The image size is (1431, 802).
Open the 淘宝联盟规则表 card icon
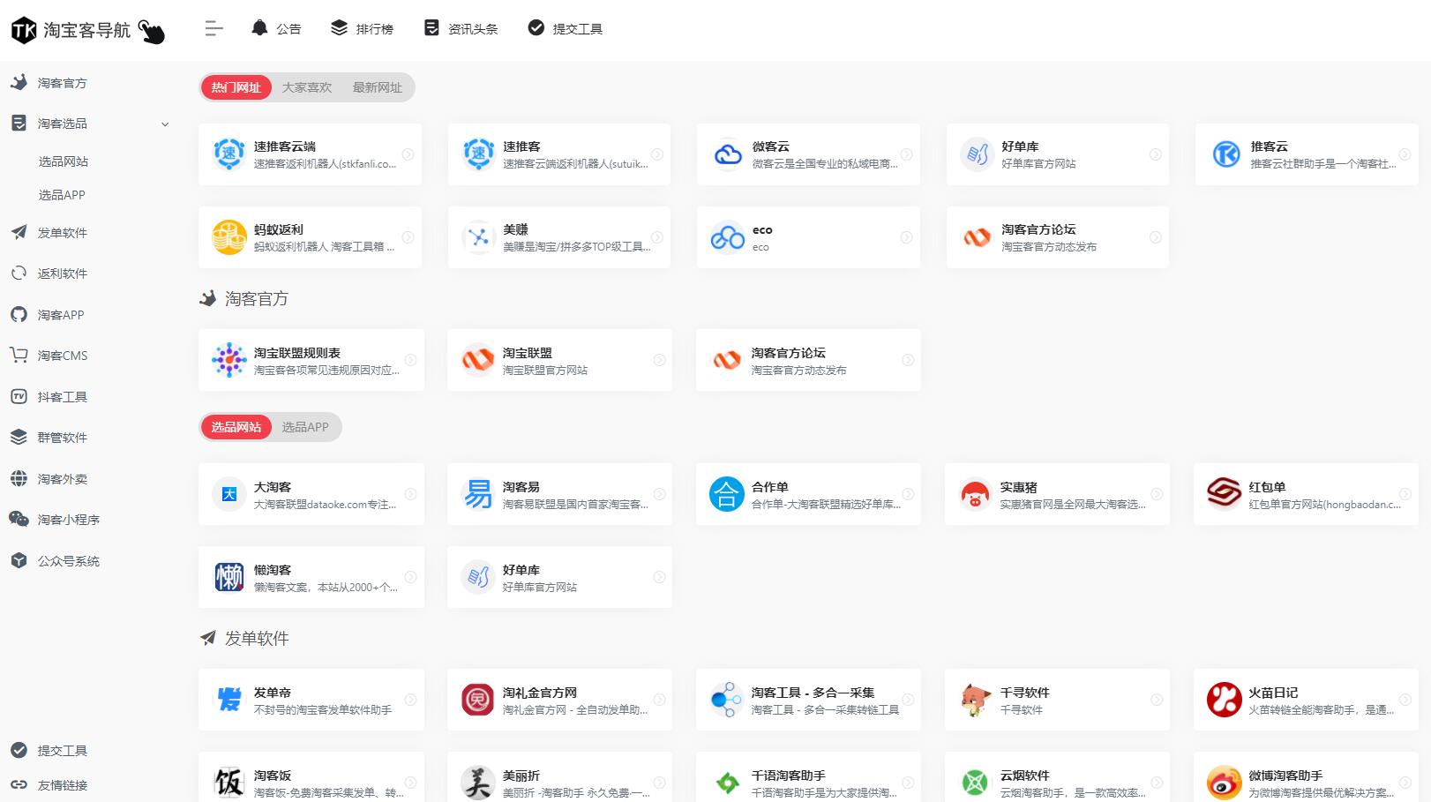[x=229, y=360]
